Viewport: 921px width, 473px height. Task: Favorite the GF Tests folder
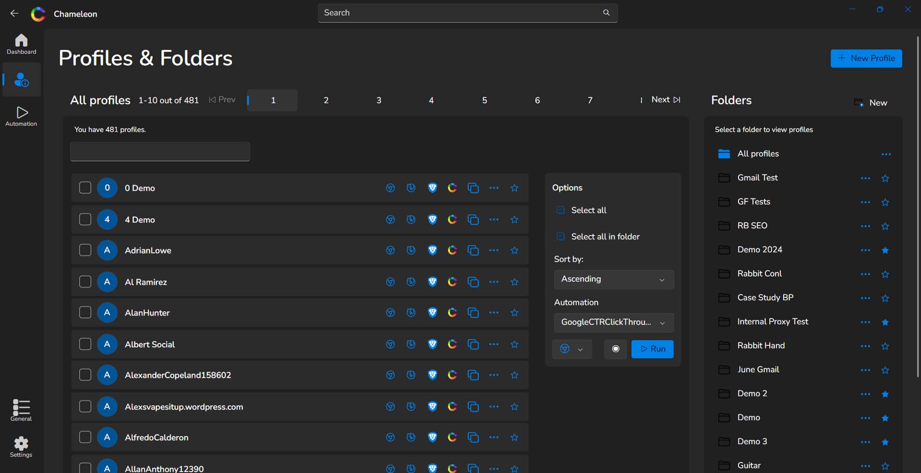pos(885,202)
